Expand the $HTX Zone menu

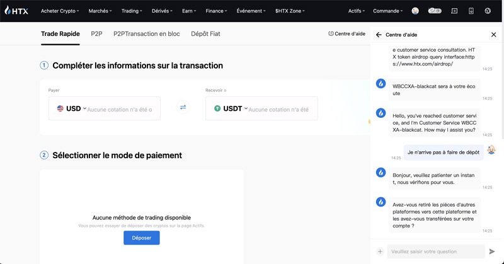[290, 11]
